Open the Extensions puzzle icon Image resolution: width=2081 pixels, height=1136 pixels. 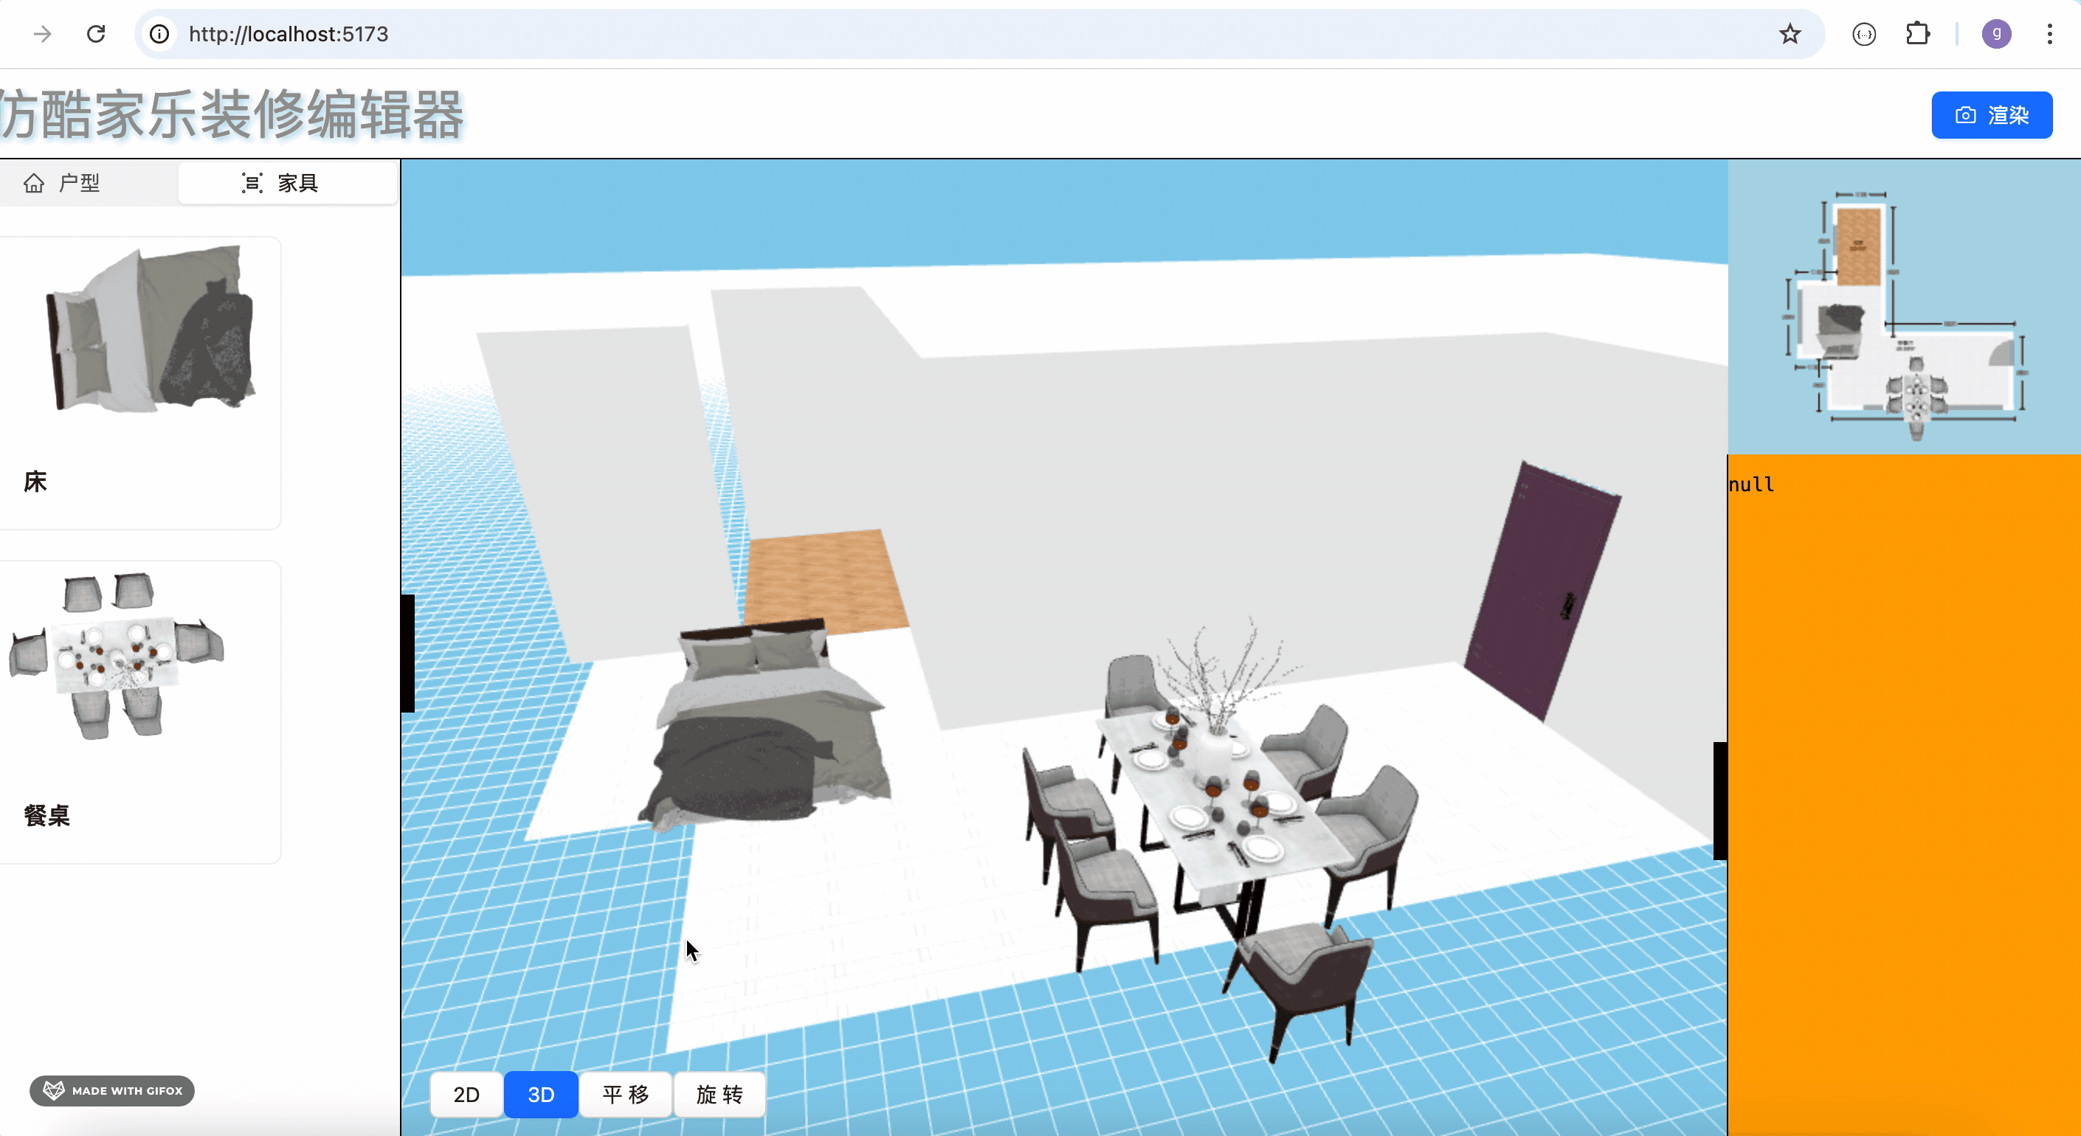click(1917, 34)
